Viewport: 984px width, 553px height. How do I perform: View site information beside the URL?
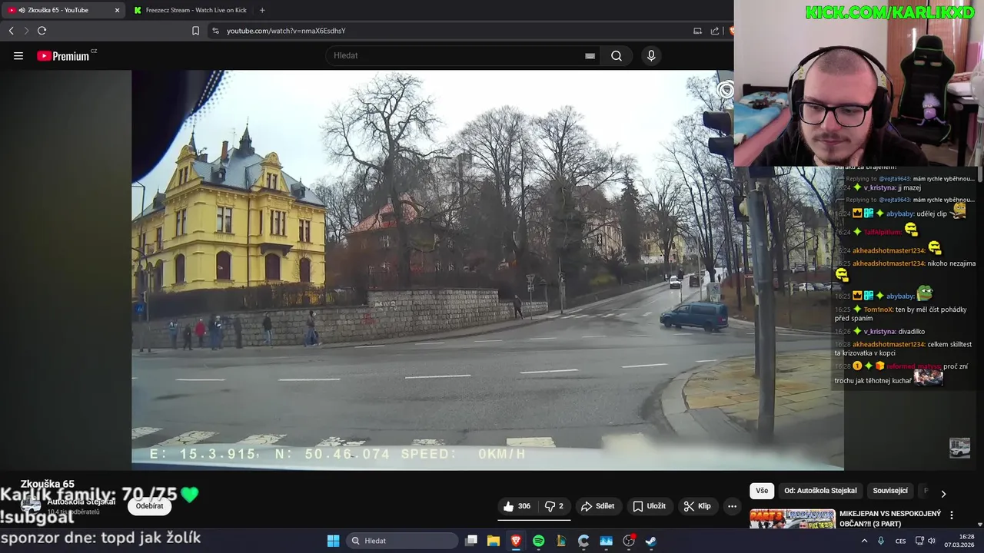pyautogui.click(x=215, y=31)
